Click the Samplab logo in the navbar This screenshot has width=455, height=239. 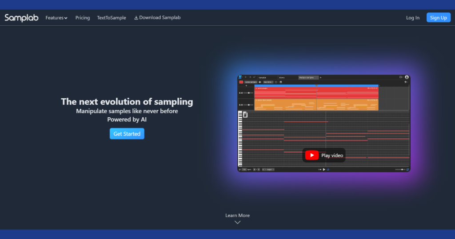pos(21,18)
